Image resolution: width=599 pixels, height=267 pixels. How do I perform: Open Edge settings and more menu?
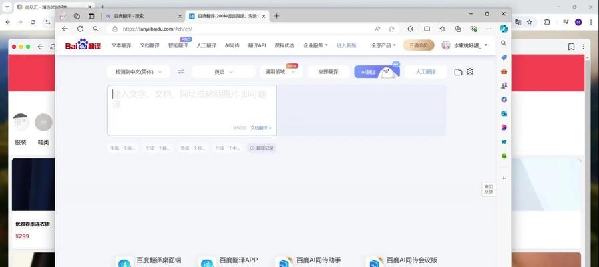(x=489, y=29)
